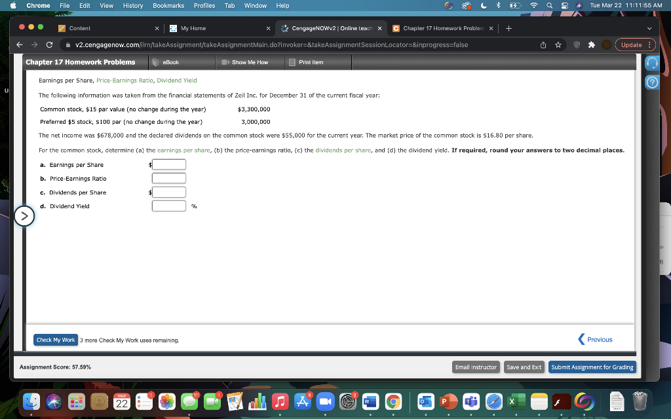Open the App Store from the dock
The image size is (671, 419).
click(302, 402)
